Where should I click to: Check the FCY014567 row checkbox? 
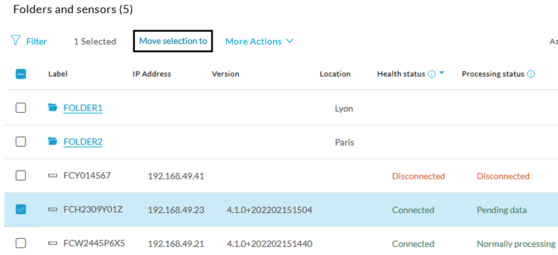click(x=21, y=175)
